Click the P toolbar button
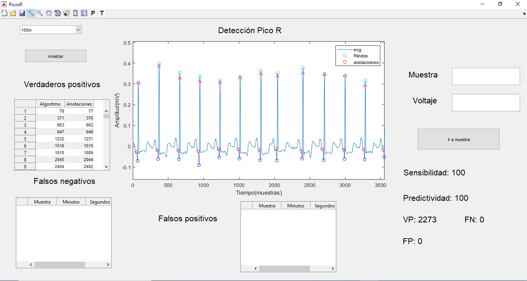 point(93,13)
